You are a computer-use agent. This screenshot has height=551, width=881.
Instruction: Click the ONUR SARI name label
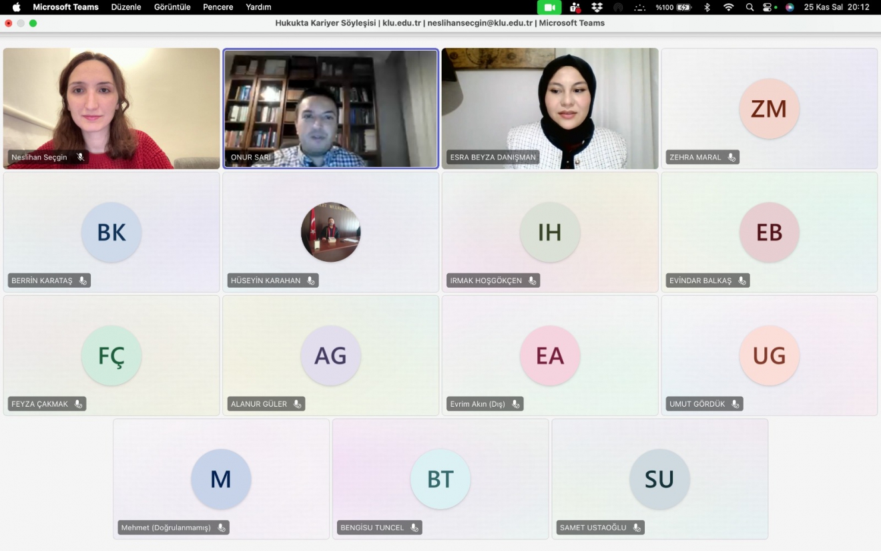[x=251, y=157]
